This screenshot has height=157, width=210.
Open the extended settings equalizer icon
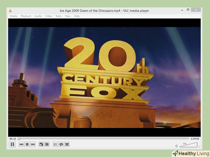(x=47, y=144)
